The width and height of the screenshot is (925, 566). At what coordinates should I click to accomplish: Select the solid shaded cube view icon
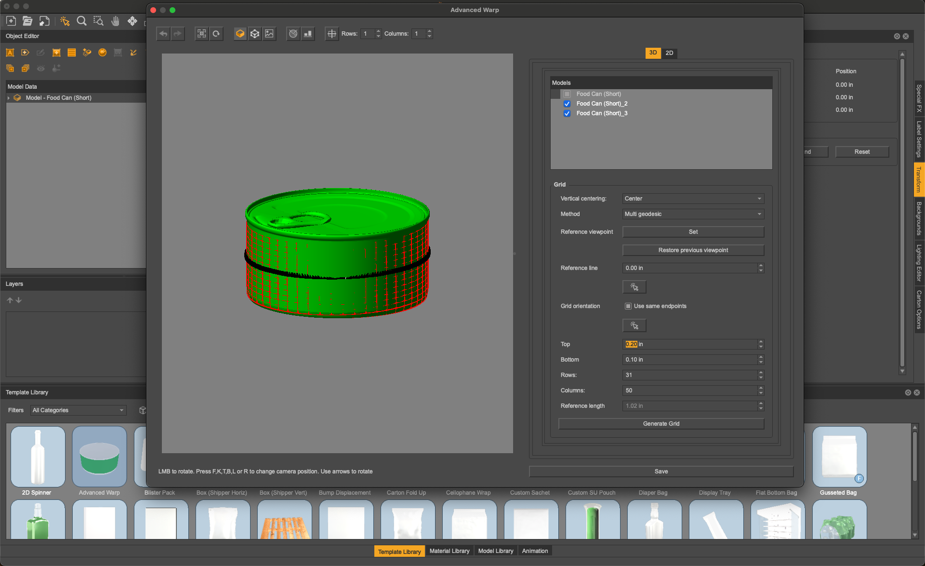pyautogui.click(x=240, y=34)
